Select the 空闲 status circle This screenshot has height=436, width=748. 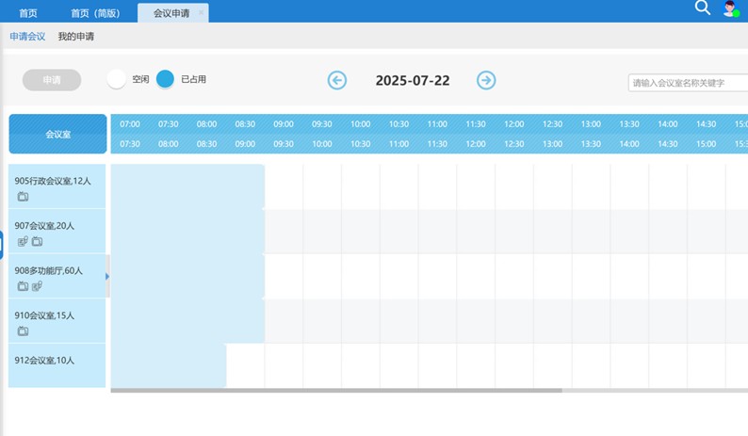(x=116, y=80)
